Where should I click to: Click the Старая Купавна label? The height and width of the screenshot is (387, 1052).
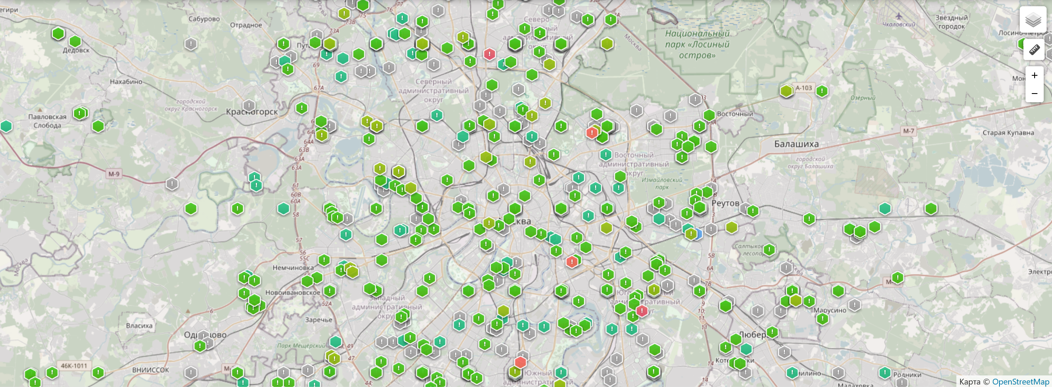click(1009, 132)
